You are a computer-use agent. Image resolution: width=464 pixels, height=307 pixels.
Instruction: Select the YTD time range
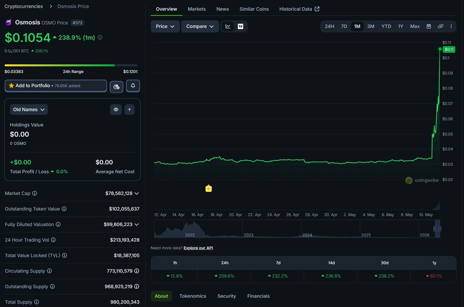click(386, 26)
